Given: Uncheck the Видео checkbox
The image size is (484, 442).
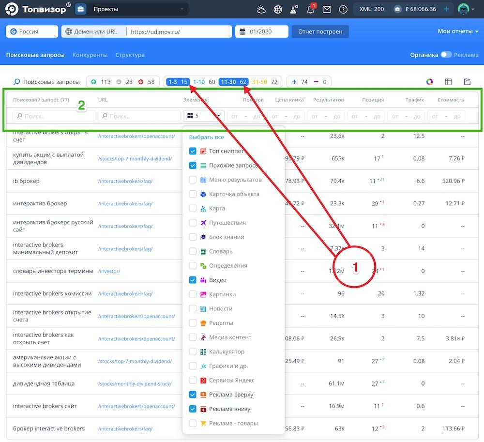Looking at the screenshot, I should click(x=193, y=280).
